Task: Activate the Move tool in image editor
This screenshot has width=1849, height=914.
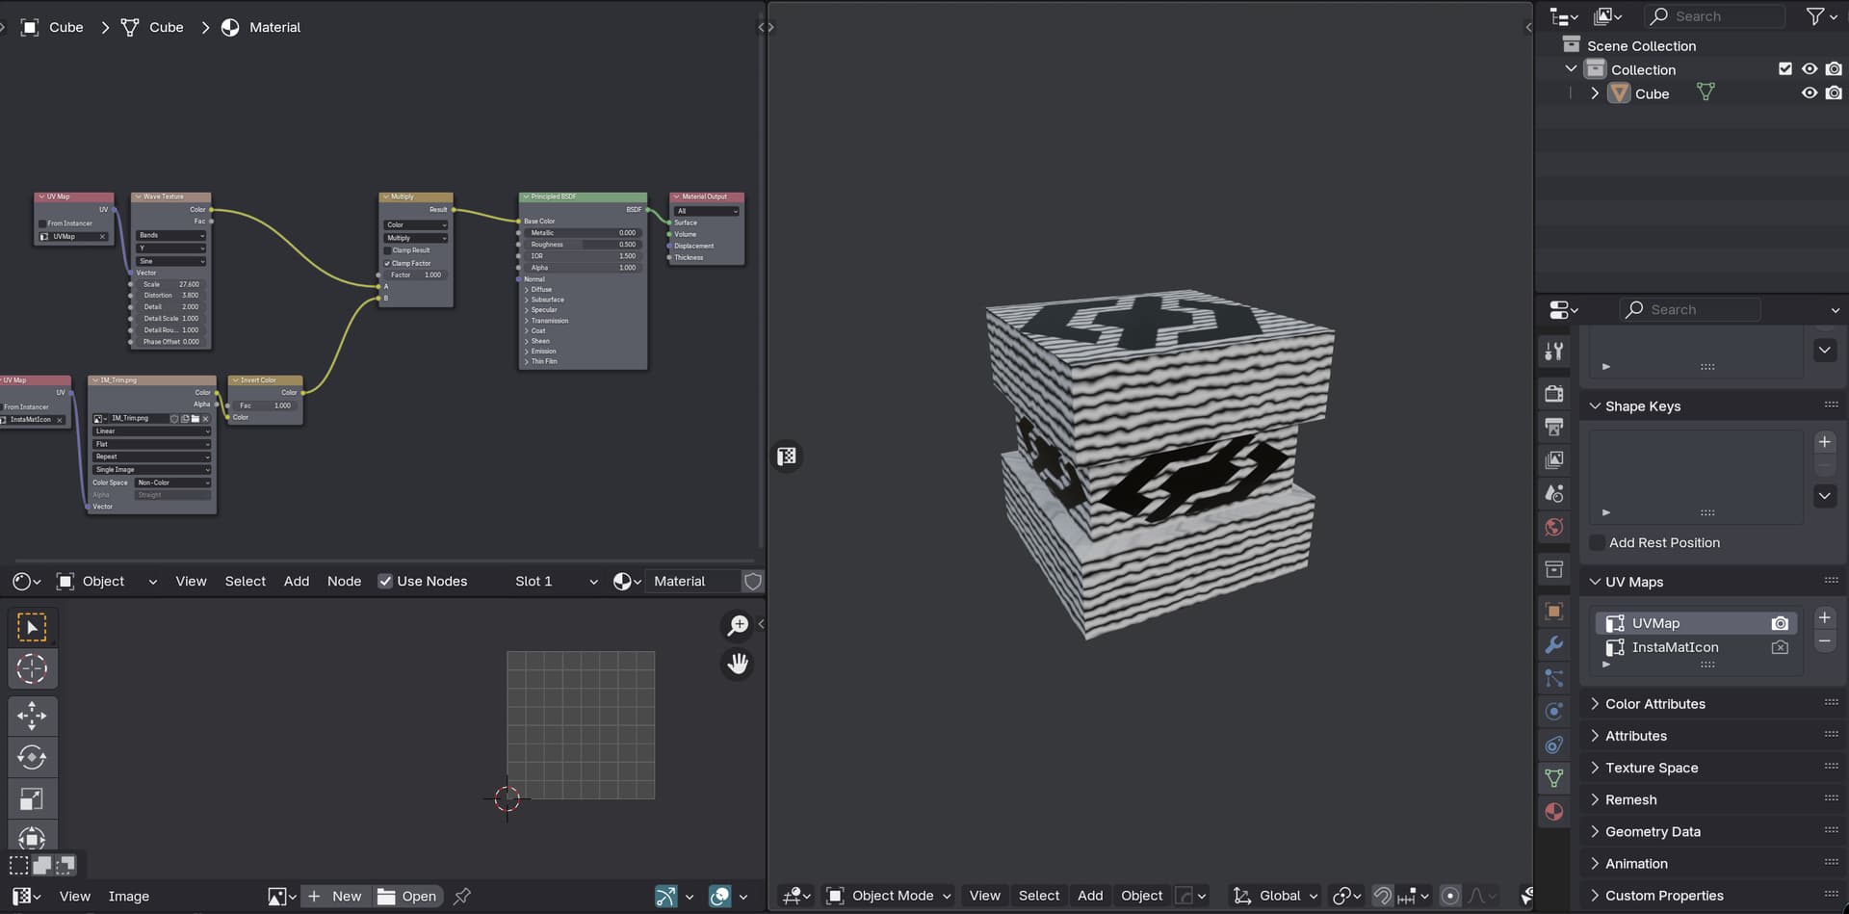Action: (32, 716)
